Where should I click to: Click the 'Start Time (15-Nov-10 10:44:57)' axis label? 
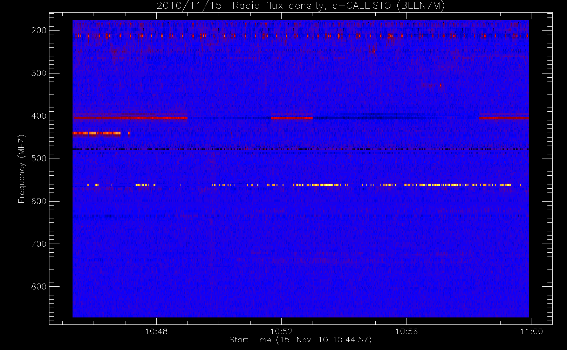coord(300,340)
